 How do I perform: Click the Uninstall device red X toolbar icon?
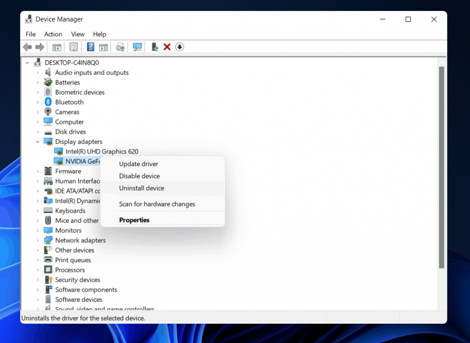167,47
